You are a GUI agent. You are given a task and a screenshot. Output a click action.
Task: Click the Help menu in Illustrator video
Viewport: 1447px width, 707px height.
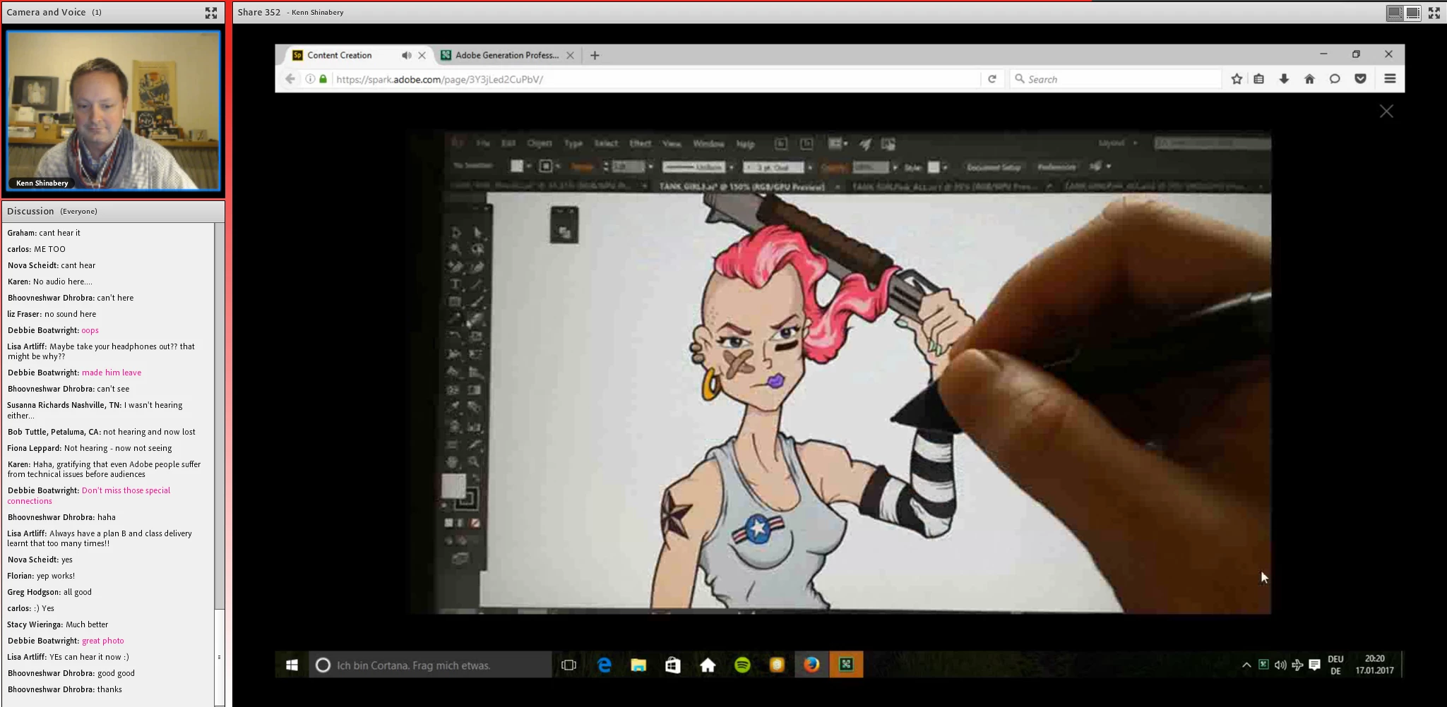click(746, 144)
